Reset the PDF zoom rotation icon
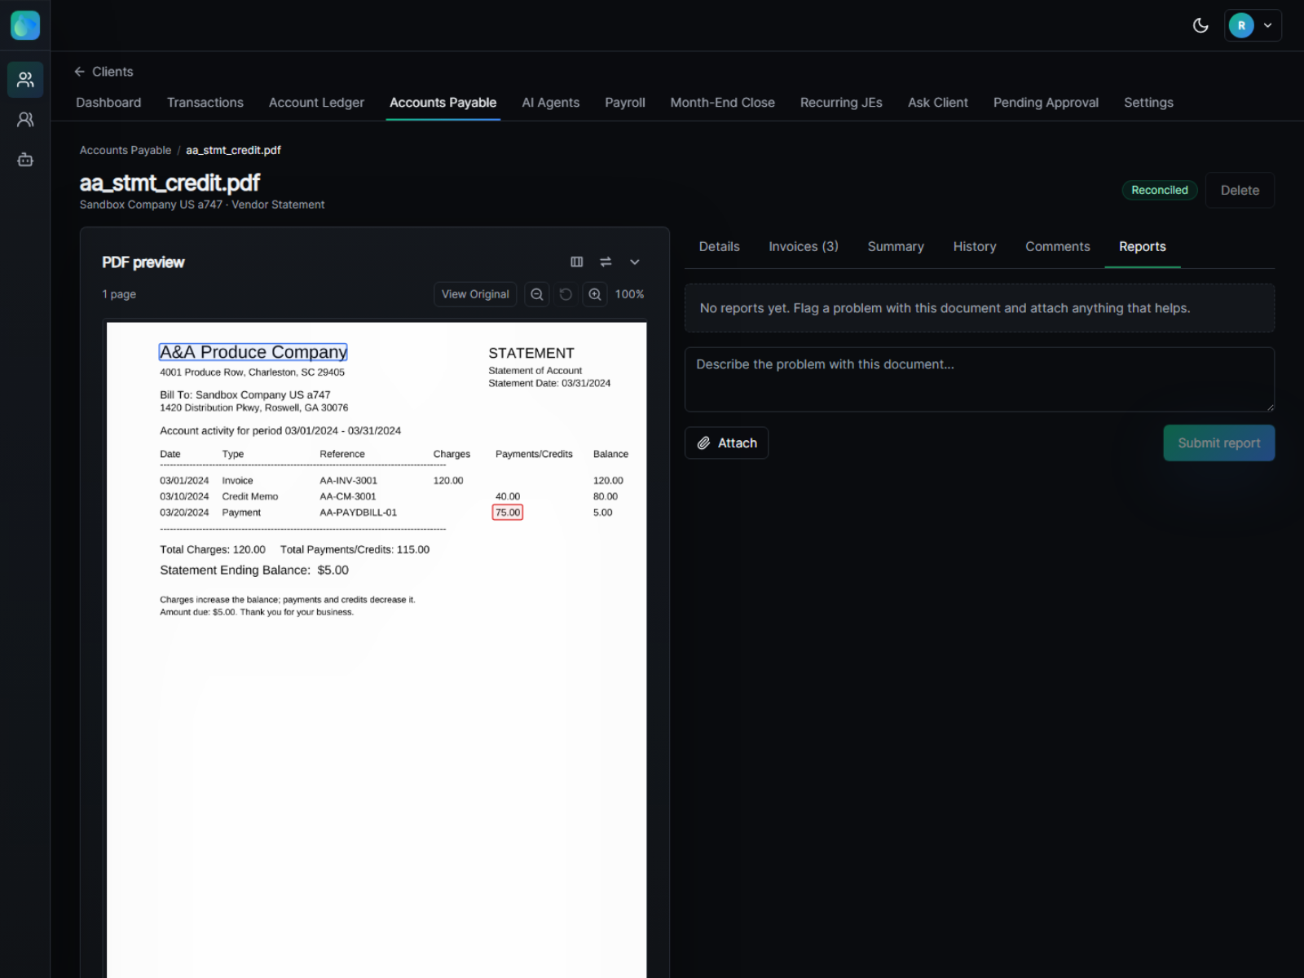 (566, 294)
